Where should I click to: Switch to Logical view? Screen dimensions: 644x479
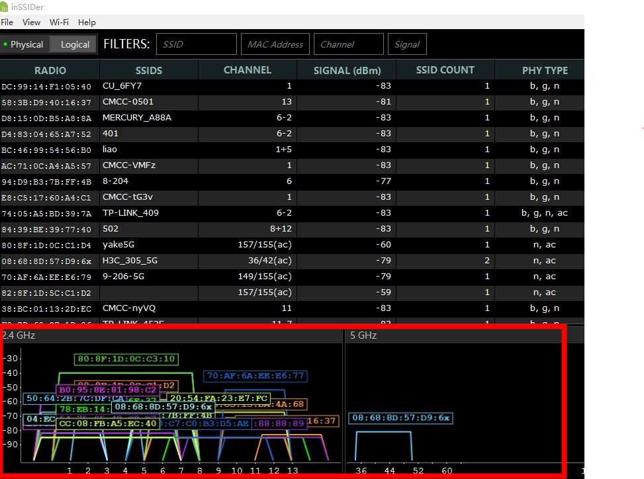pos(74,44)
